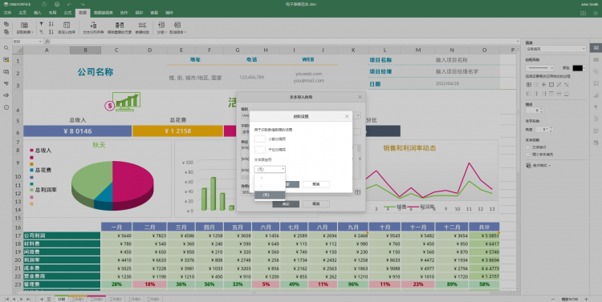The width and height of the screenshot is (602, 302).
Task: Click the sort ascending icon
Action: [x=51, y=24]
